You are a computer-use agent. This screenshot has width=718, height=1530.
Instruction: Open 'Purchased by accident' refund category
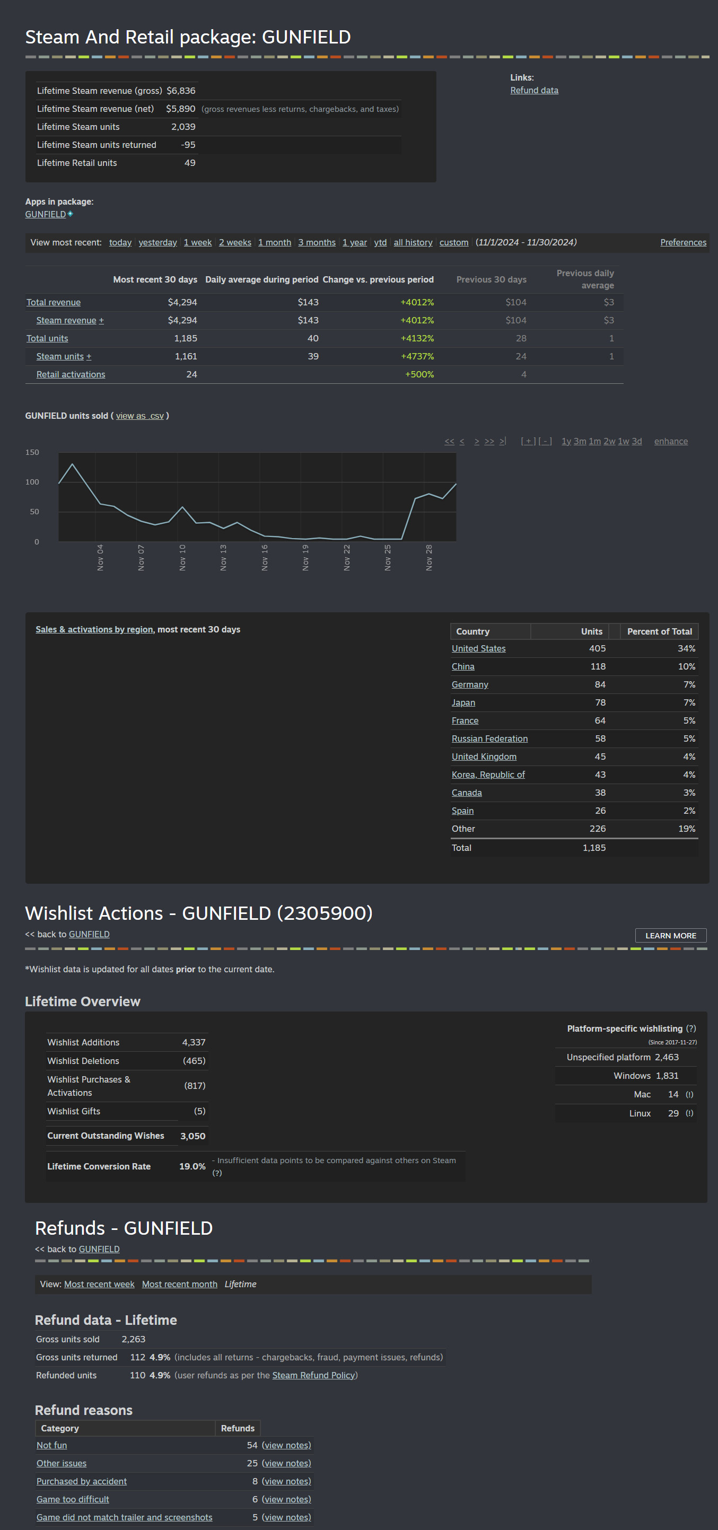(81, 1482)
